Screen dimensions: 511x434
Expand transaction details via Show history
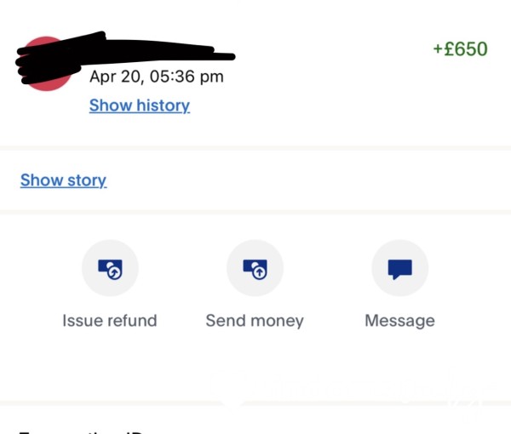(140, 106)
